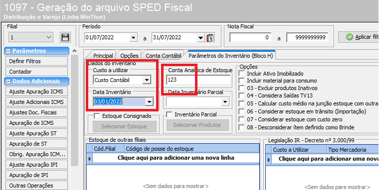Image resolution: width=379 pixels, height=190 pixels.
Task: Click the Custo a Utilizar column header
Action: pyautogui.click(x=299, y=150)
